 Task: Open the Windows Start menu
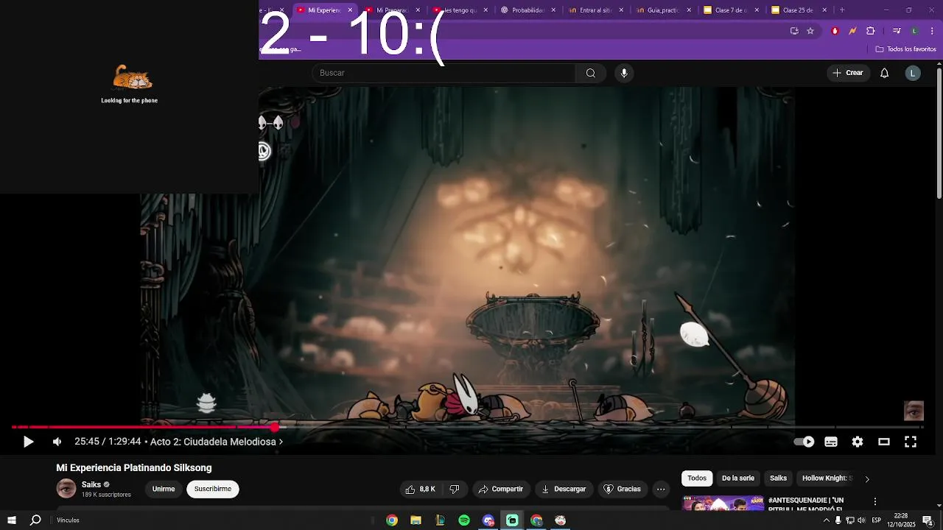click(12, 520)
